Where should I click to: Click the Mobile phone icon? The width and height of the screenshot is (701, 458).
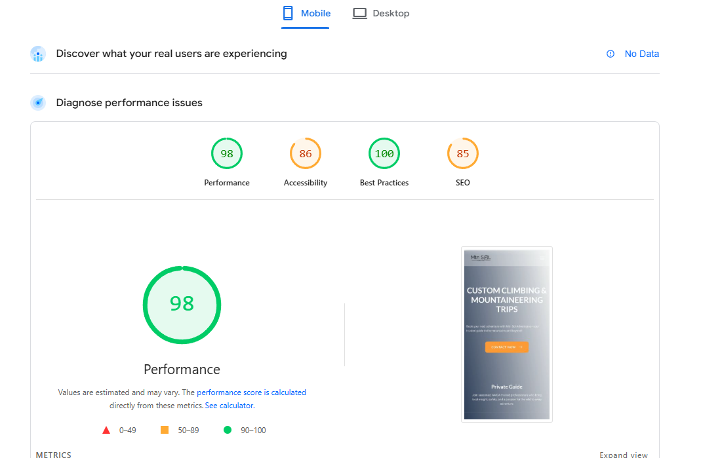pos(287,13)
